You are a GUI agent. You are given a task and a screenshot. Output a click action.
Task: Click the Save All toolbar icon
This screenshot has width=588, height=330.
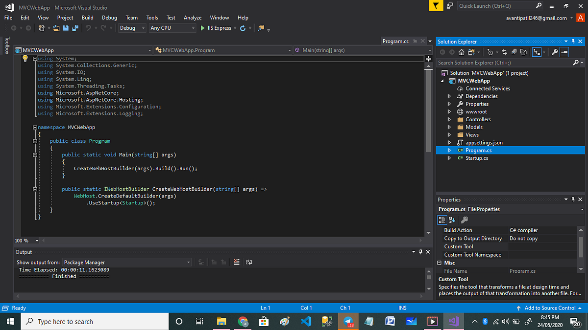coord(75,28)
